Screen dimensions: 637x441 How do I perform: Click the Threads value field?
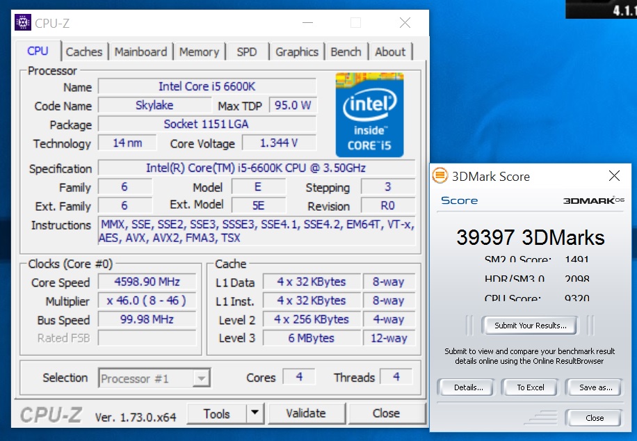click(x=396, y=377)
